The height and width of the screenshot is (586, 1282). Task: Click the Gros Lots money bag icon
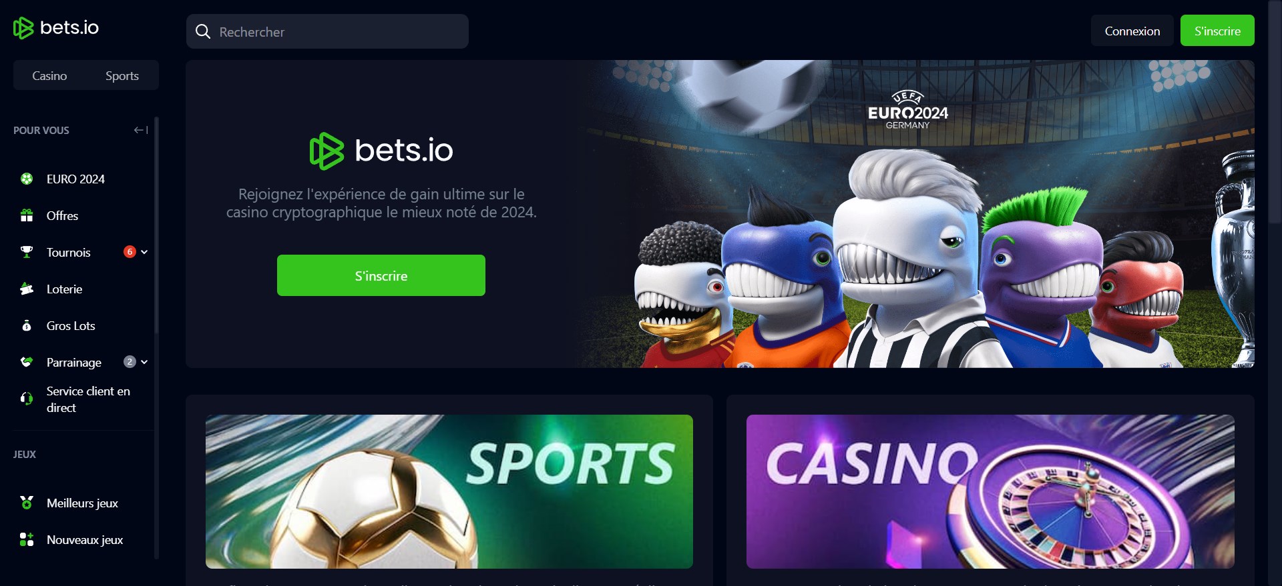tap(27, 325)
